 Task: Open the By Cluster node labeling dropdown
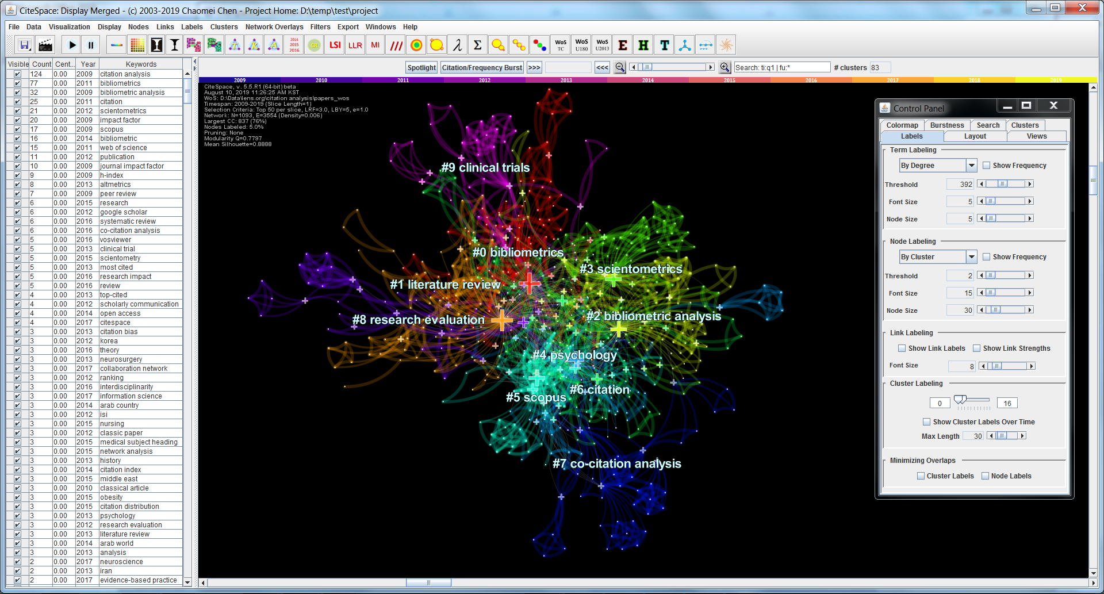[x=971, y=257]
